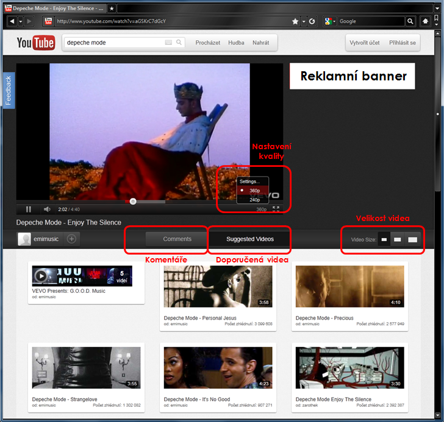The image size is (444, 422).
Task: Mute the video with the speaker icon
Action: point(47,209)
